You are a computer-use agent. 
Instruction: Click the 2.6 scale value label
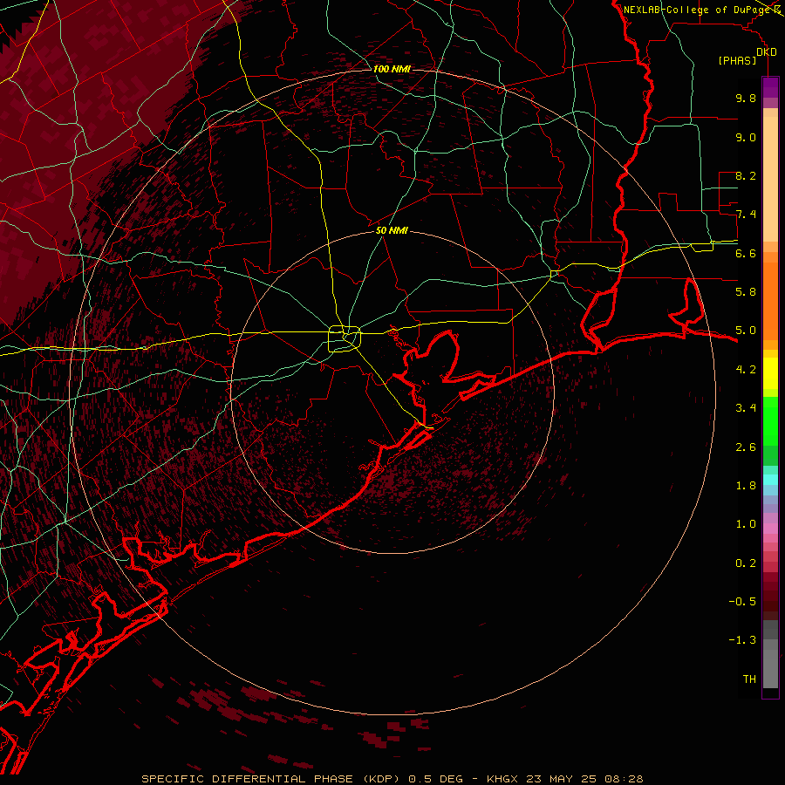(x=746, y=447)
